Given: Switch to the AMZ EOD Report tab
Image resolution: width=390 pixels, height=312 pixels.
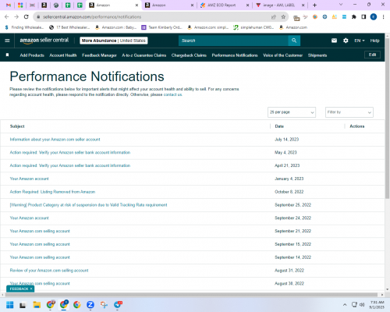Looking at the screenshot, I should tap(222, 5).
